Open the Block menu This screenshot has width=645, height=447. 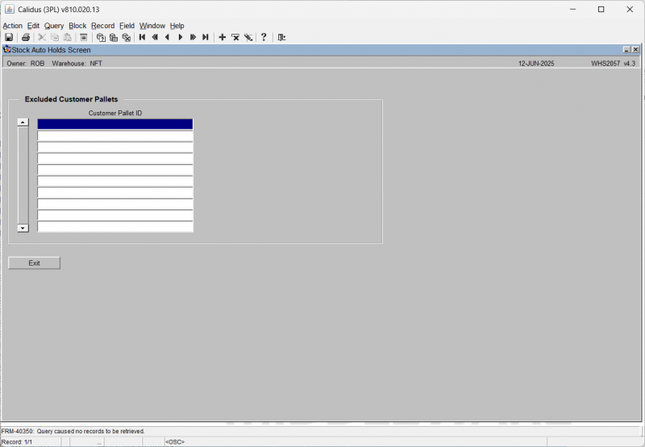pos(77,26)
